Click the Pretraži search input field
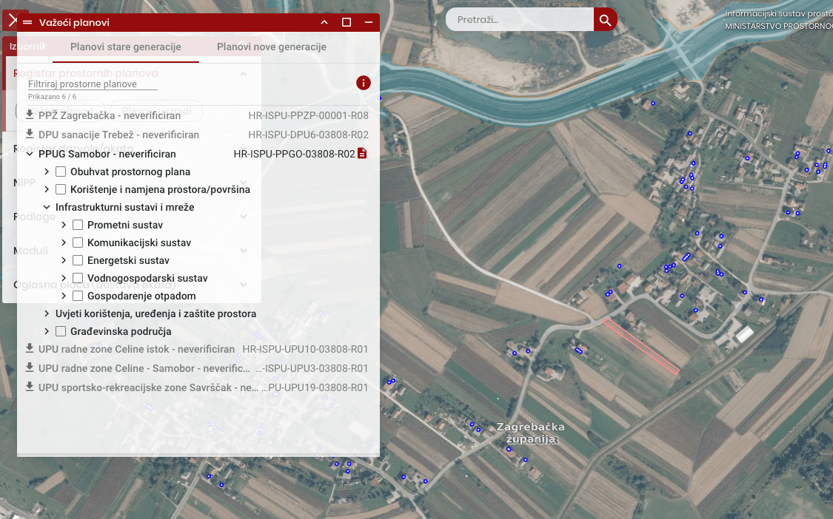 tap(520, 20)
